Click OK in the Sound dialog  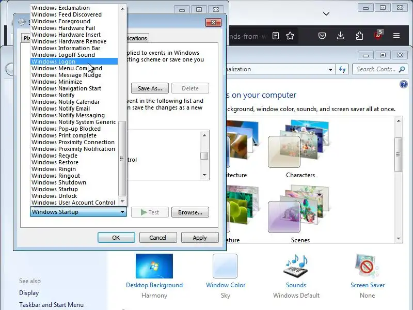click(x=116, y=238)
